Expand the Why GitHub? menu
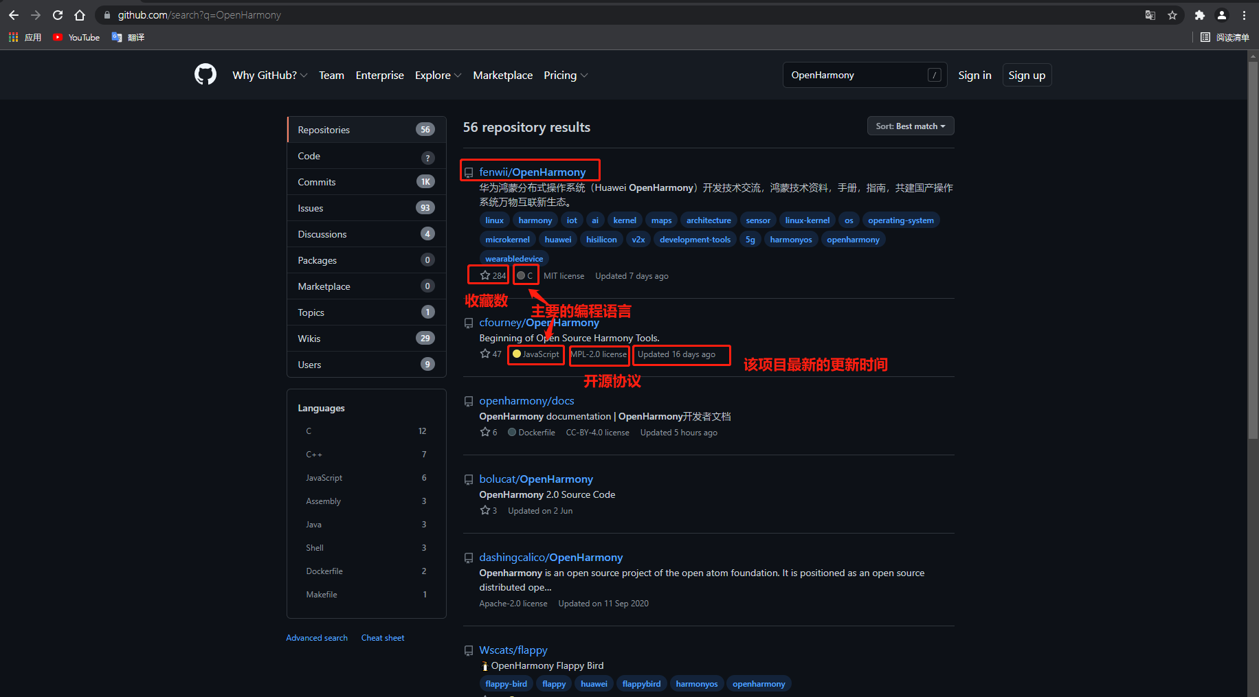This screenshot has height=697, width=1259. (269, 75)
